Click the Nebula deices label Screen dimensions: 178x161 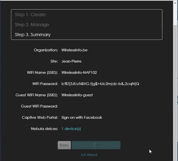coord(44,129)
